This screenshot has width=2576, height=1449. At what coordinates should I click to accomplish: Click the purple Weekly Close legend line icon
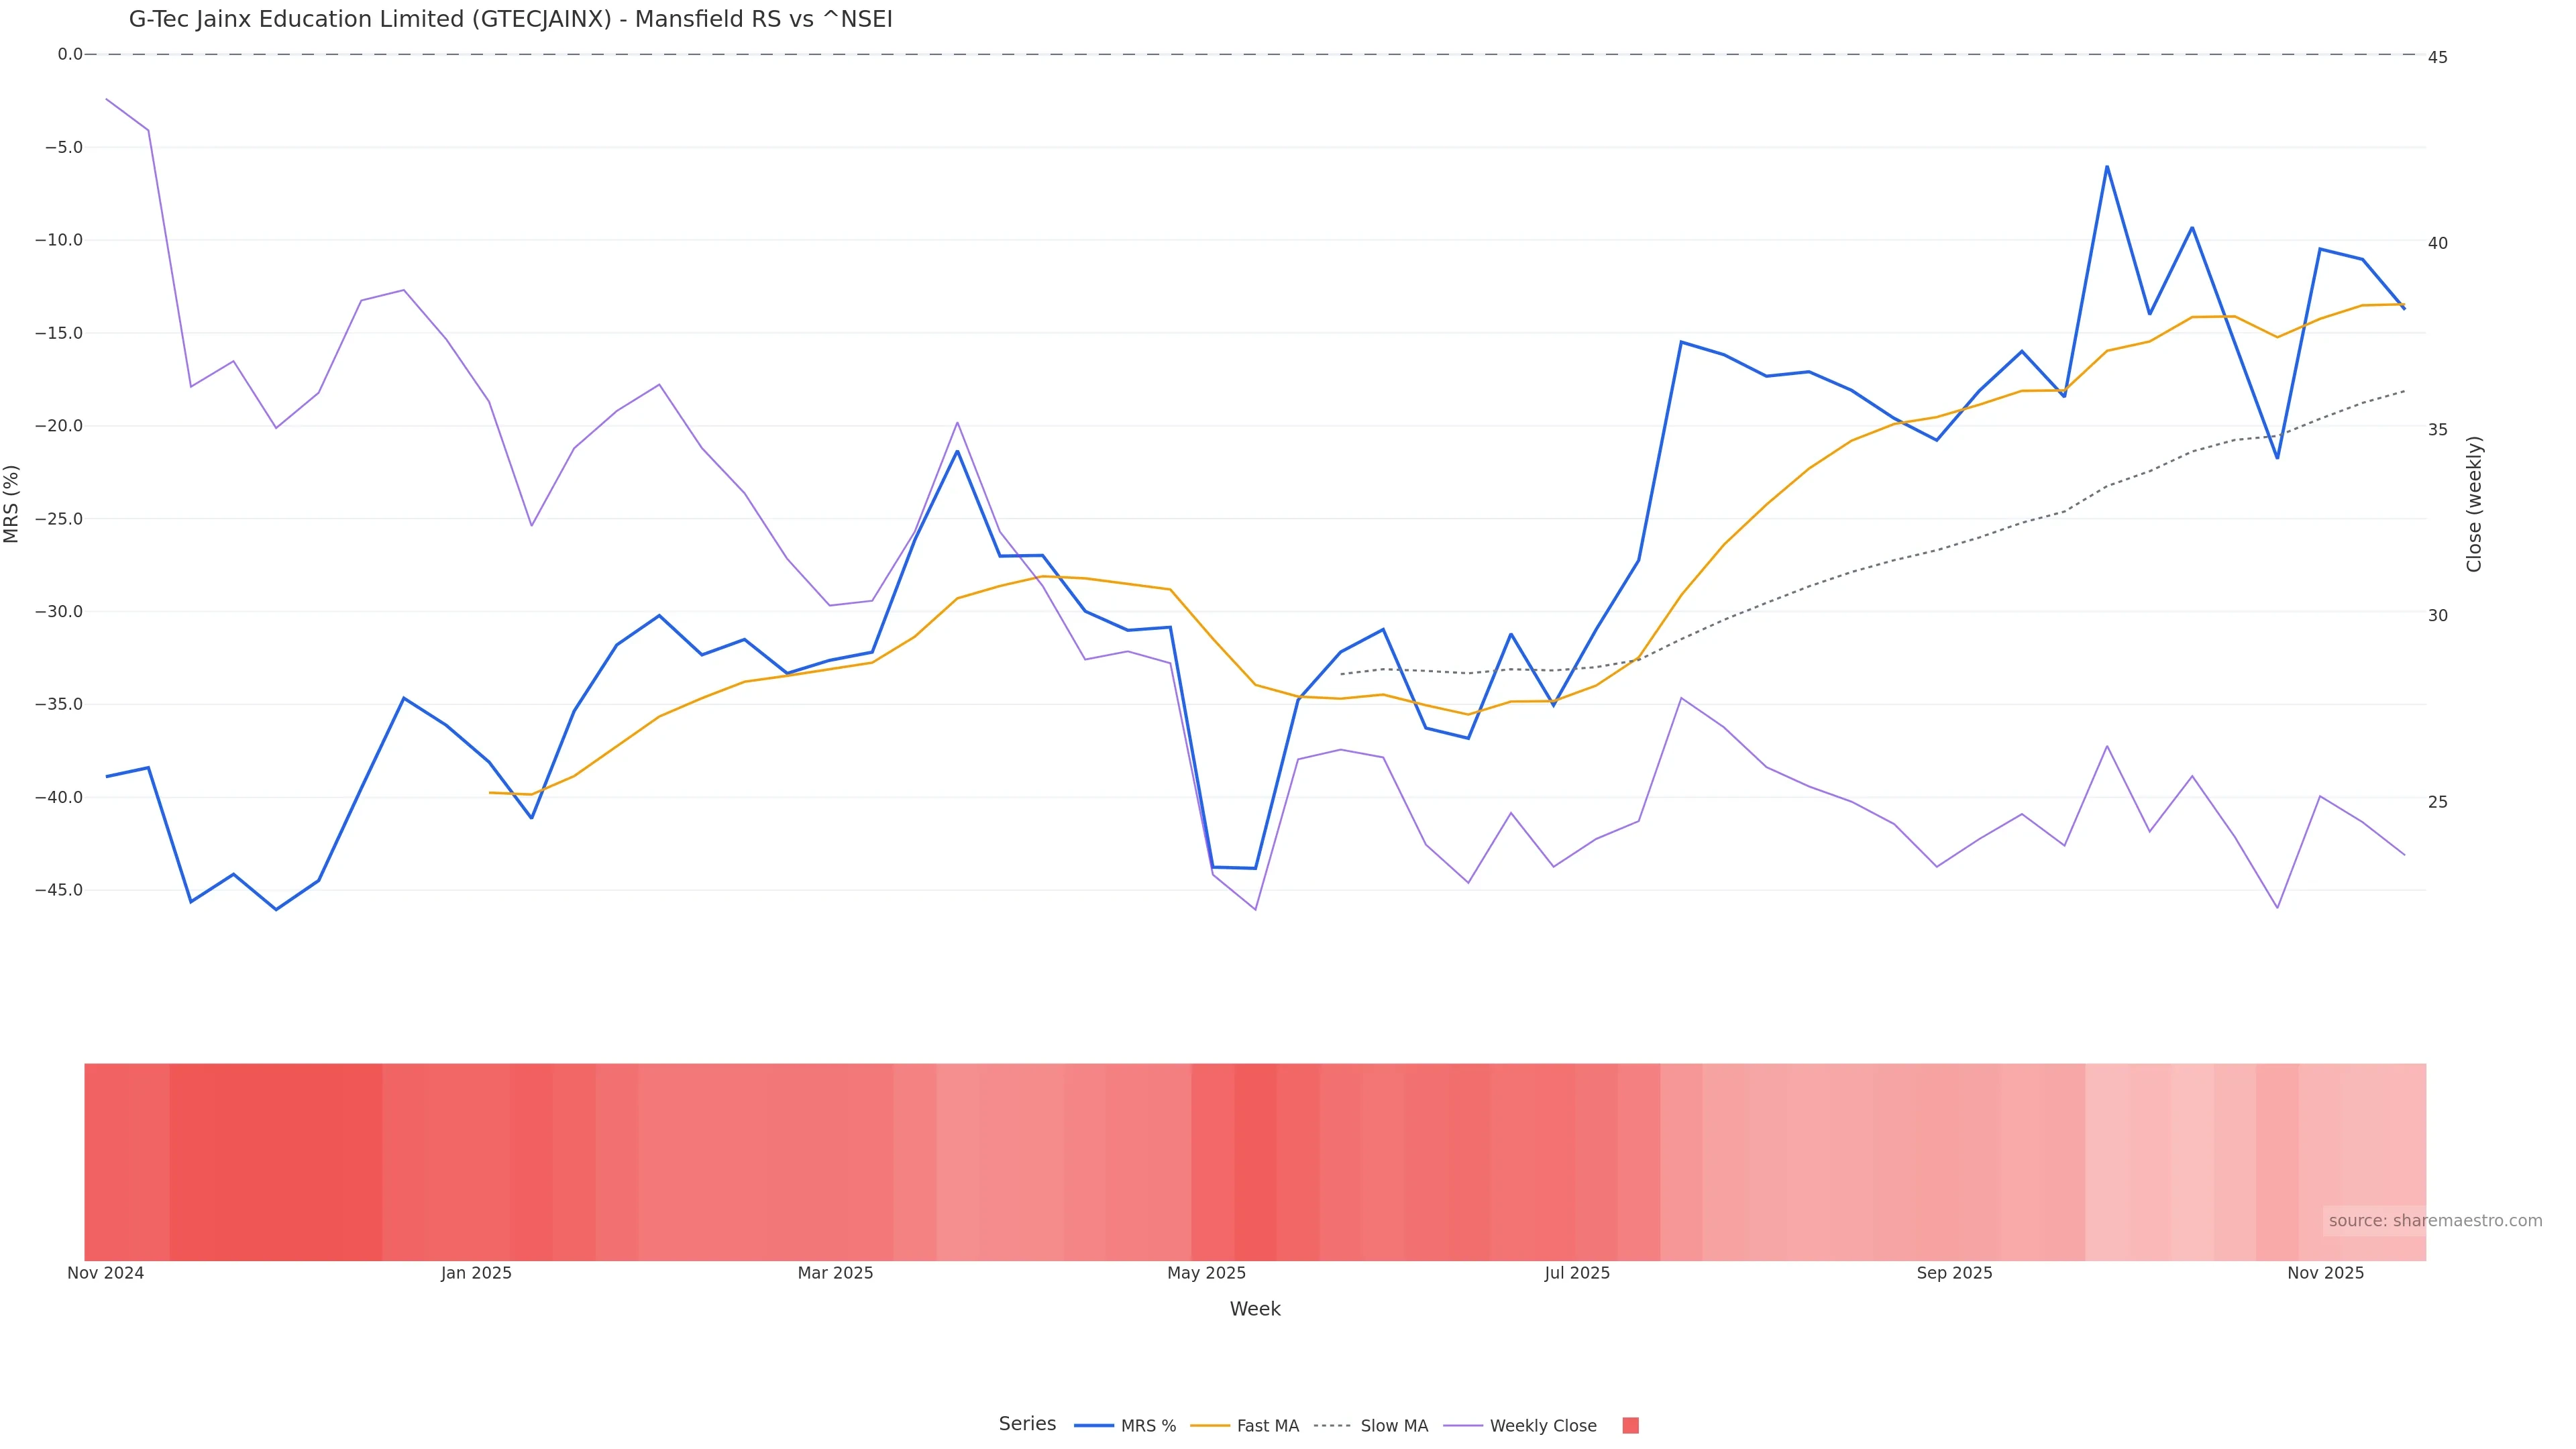click(1463, 1426)
